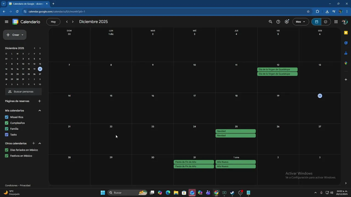This screenshot has width=351, height=197.
Task: Open the main menu hamburger icon
Action: [x=7, y=22]
